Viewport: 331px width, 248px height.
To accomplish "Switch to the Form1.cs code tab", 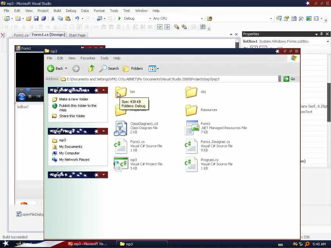I will (x=21, y=35).
